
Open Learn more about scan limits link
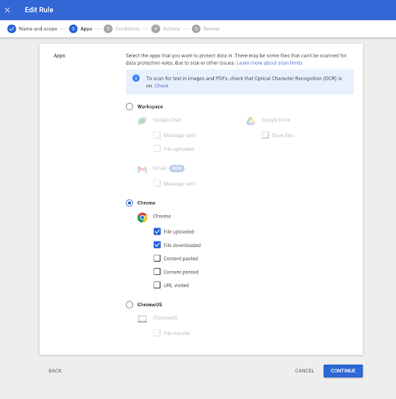coord(269,63)
